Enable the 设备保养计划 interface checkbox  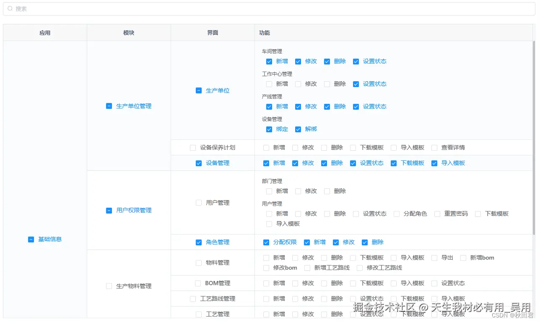coord(192,147)
